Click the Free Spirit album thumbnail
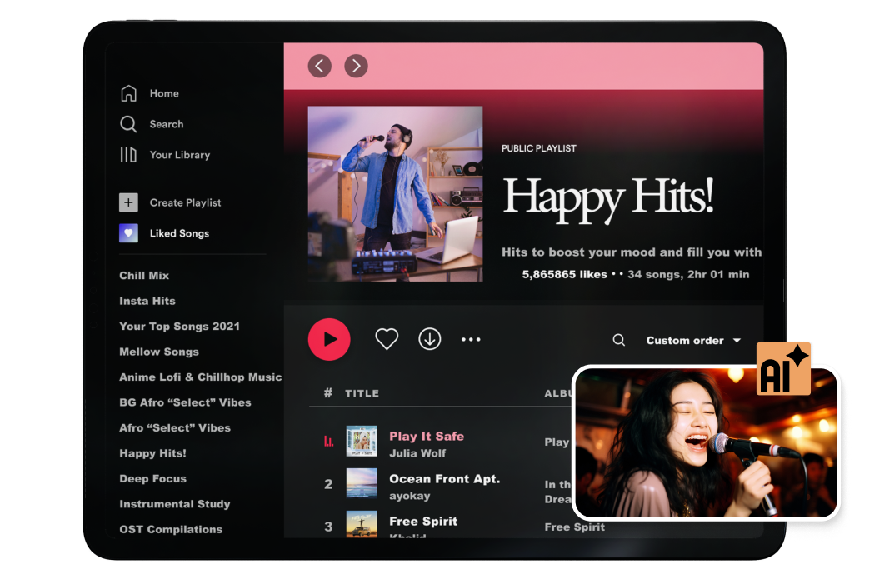870x584 pixels. pos(362,524)
